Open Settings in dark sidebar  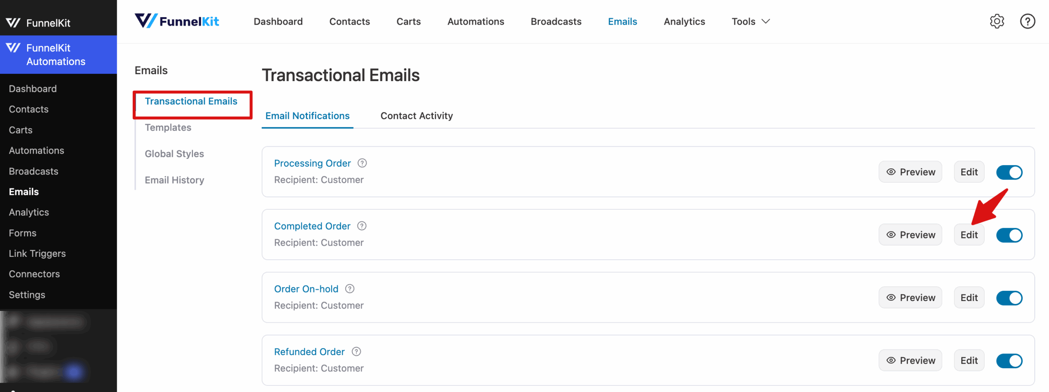(27, 295)
